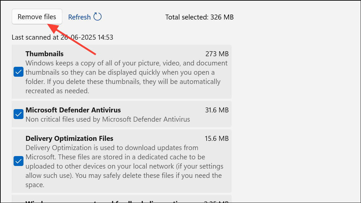Select the Delivery Optimization Files heading
Image resolution: width=361 pixels, height=203 pixels.
click(x=69, y=139)
